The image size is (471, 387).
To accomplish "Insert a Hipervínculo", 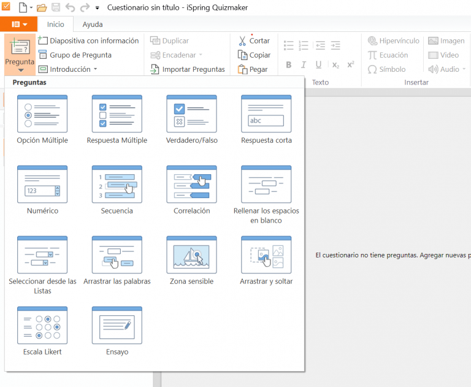I will coord(394,40).
